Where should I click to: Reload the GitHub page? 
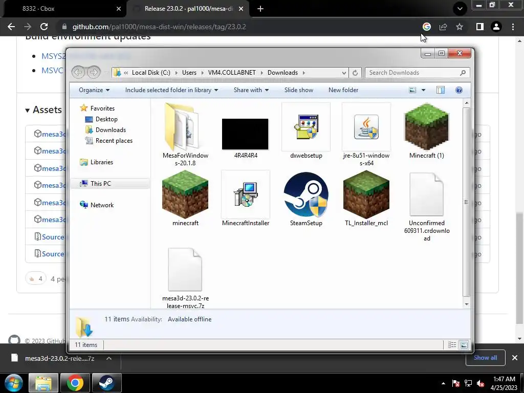click(x=44, y=27)
